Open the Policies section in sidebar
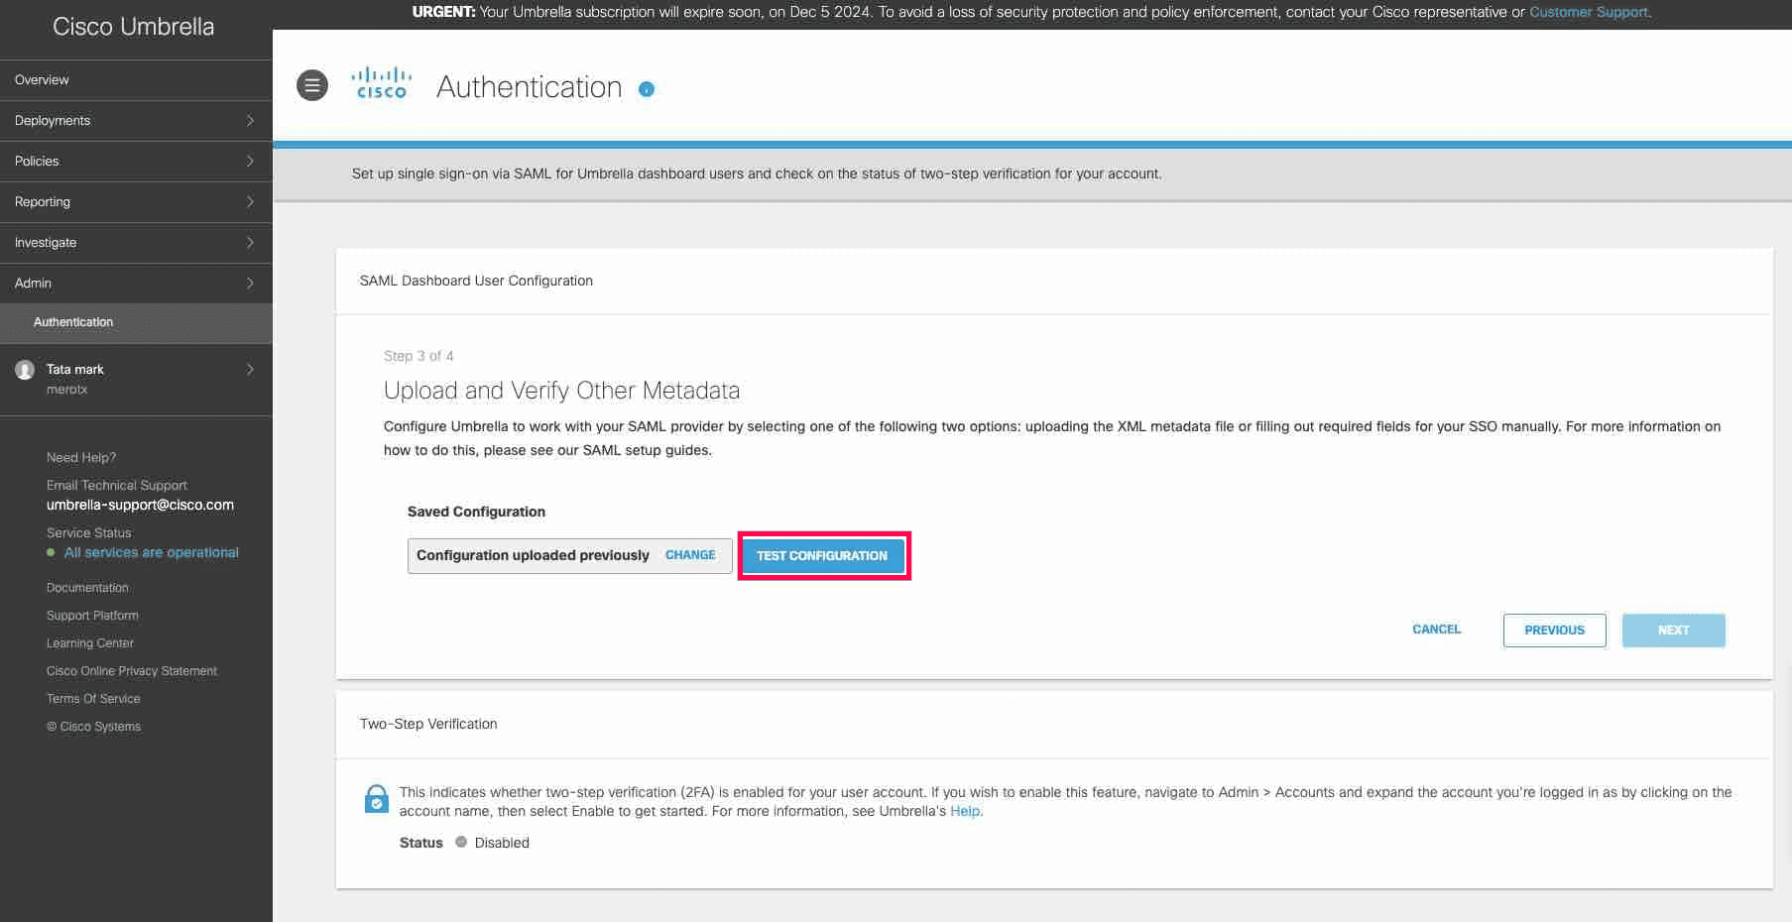The width and height of the screenshot is (1792, 922). (x=136, y=162)
